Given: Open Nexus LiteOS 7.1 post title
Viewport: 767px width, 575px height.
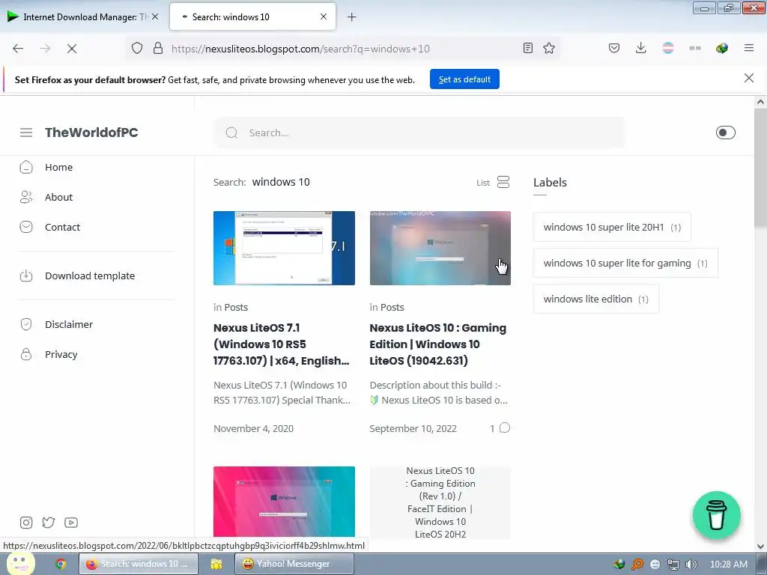Looking at the screenshot, I should click(x=282, y=344).
